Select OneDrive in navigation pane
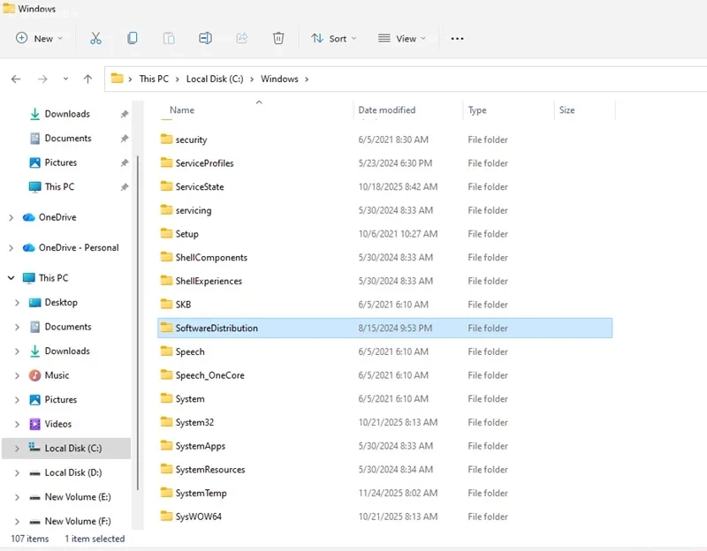This screenshot has width=707, height=551. click(x=57, y=217)
